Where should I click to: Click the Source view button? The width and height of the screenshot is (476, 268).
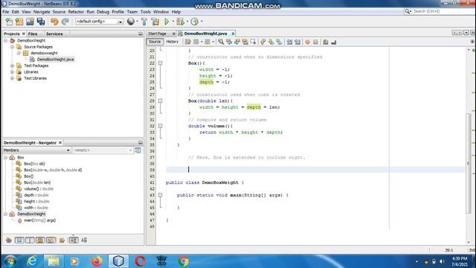[x=155, y=42]
